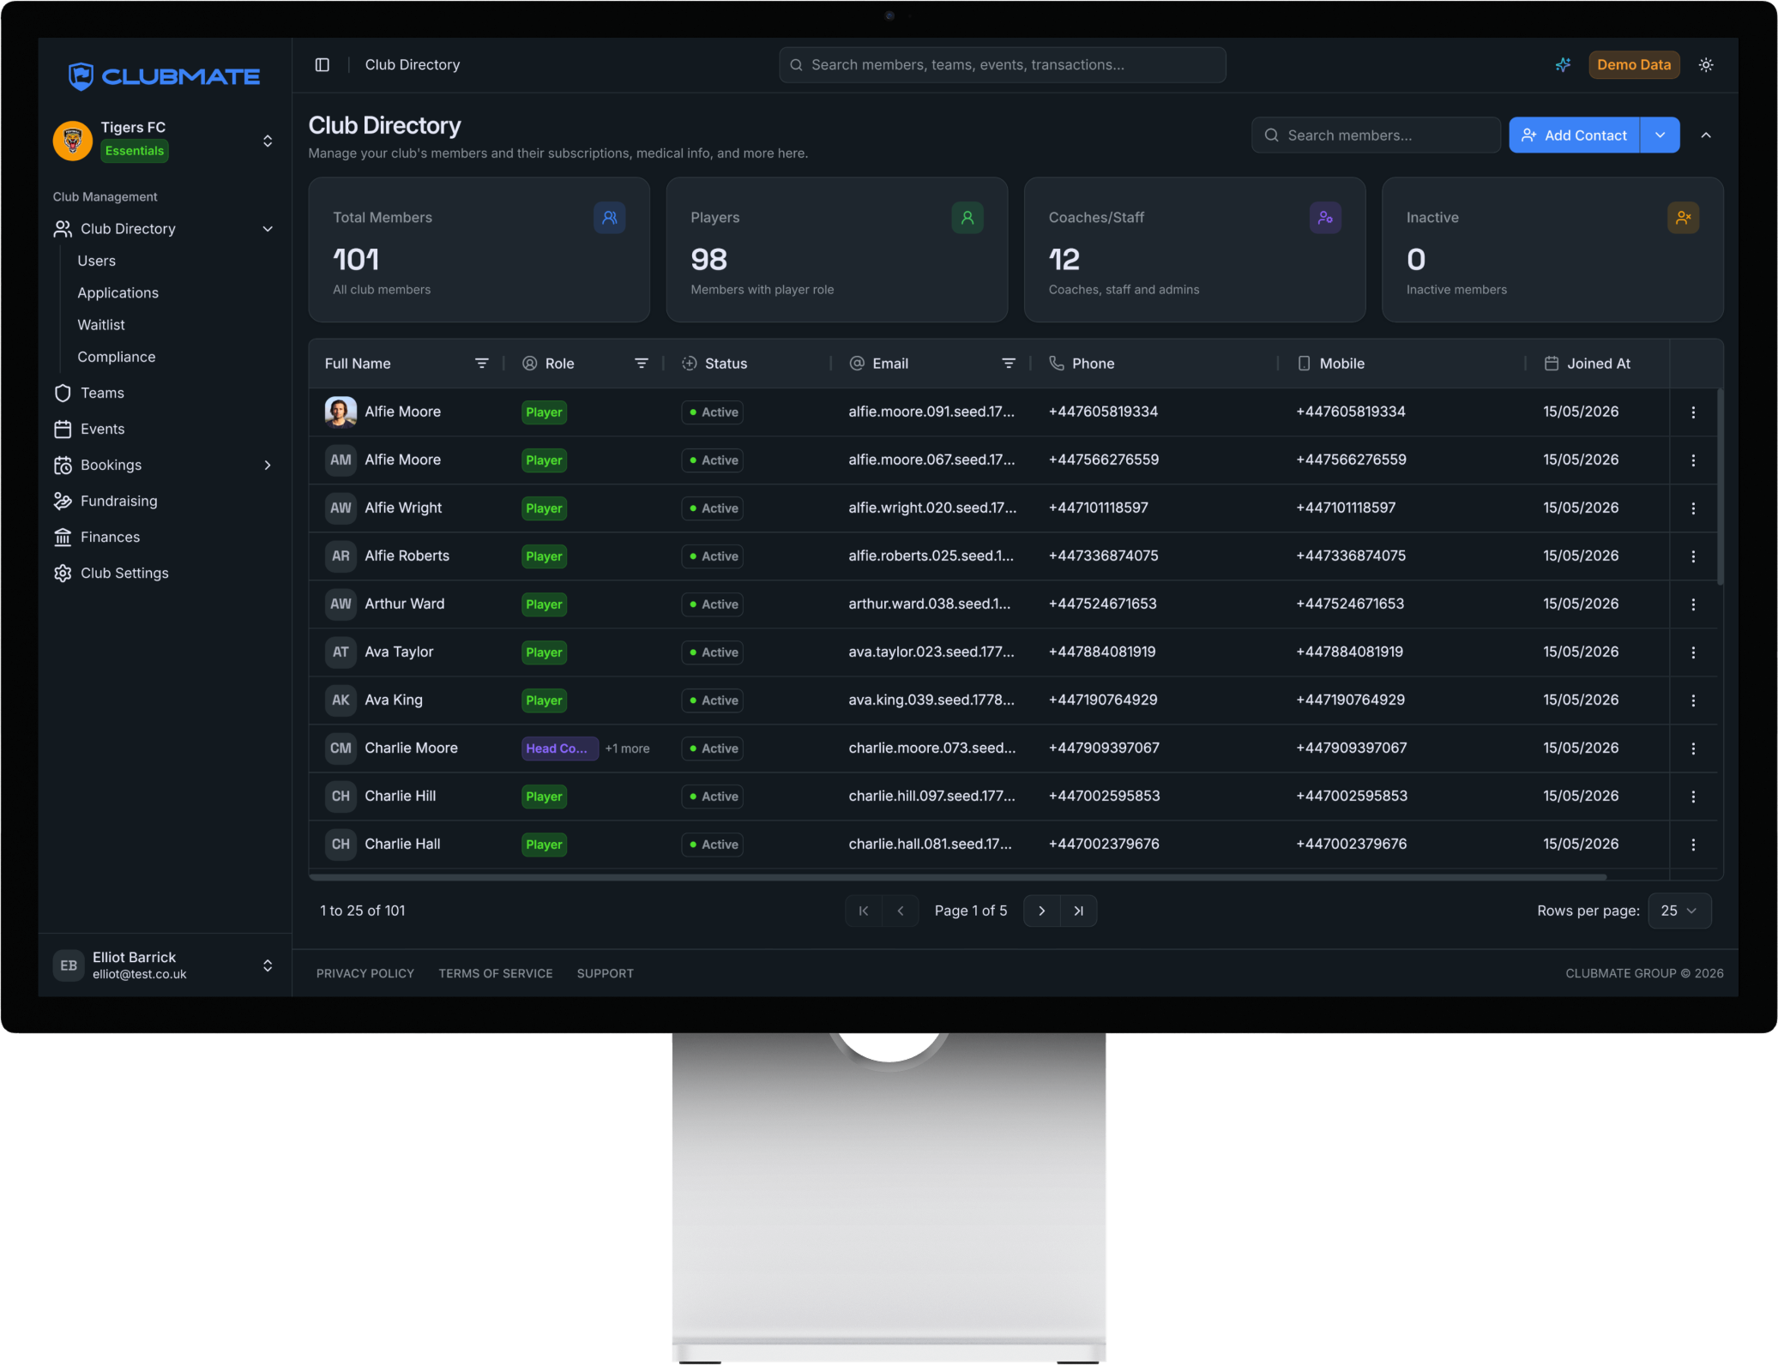The width and height of the screenshot is (1778, 1365).
Task: Select Waitlist under Club Directory
Action: pyautogui.click(x=101, y=326)
